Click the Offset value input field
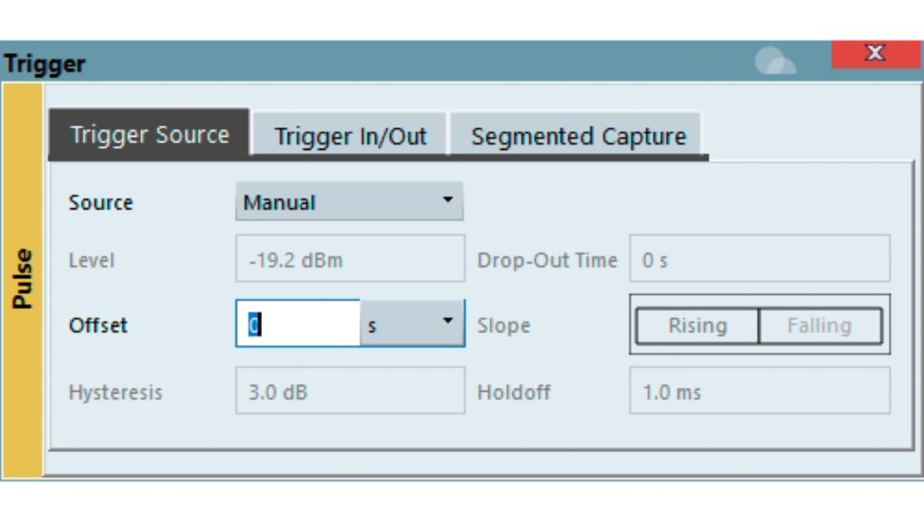Screen dimensions: 924x520 click(298, 324)
